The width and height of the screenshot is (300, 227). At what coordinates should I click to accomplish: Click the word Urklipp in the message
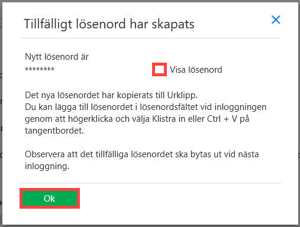point(182,95)
